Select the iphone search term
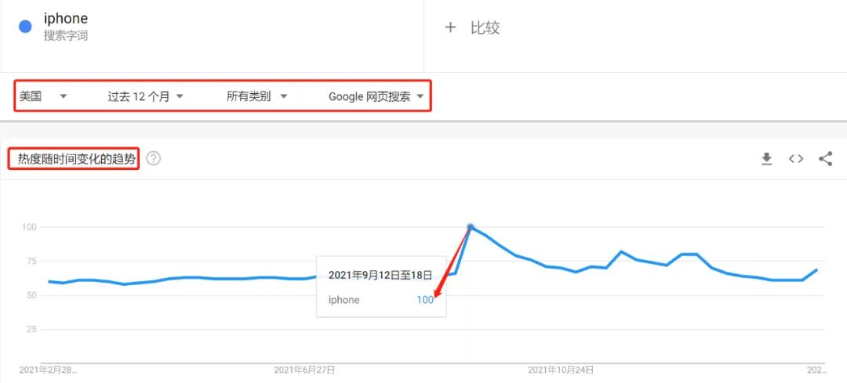 pyautogui.click(x=66, y=18)
